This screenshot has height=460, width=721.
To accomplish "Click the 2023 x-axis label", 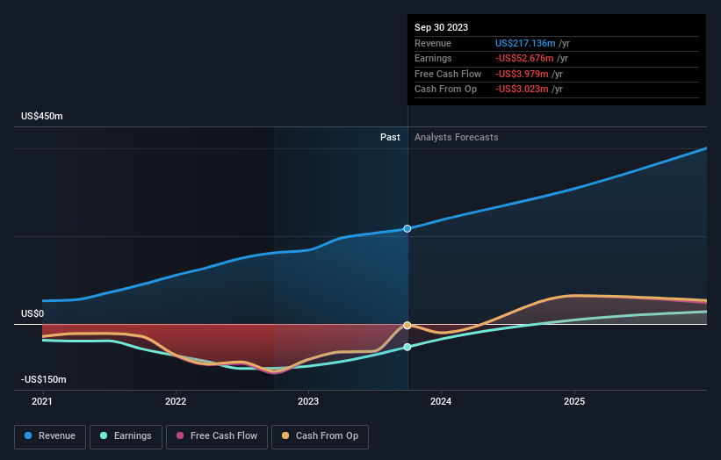I will click(308, 401).
